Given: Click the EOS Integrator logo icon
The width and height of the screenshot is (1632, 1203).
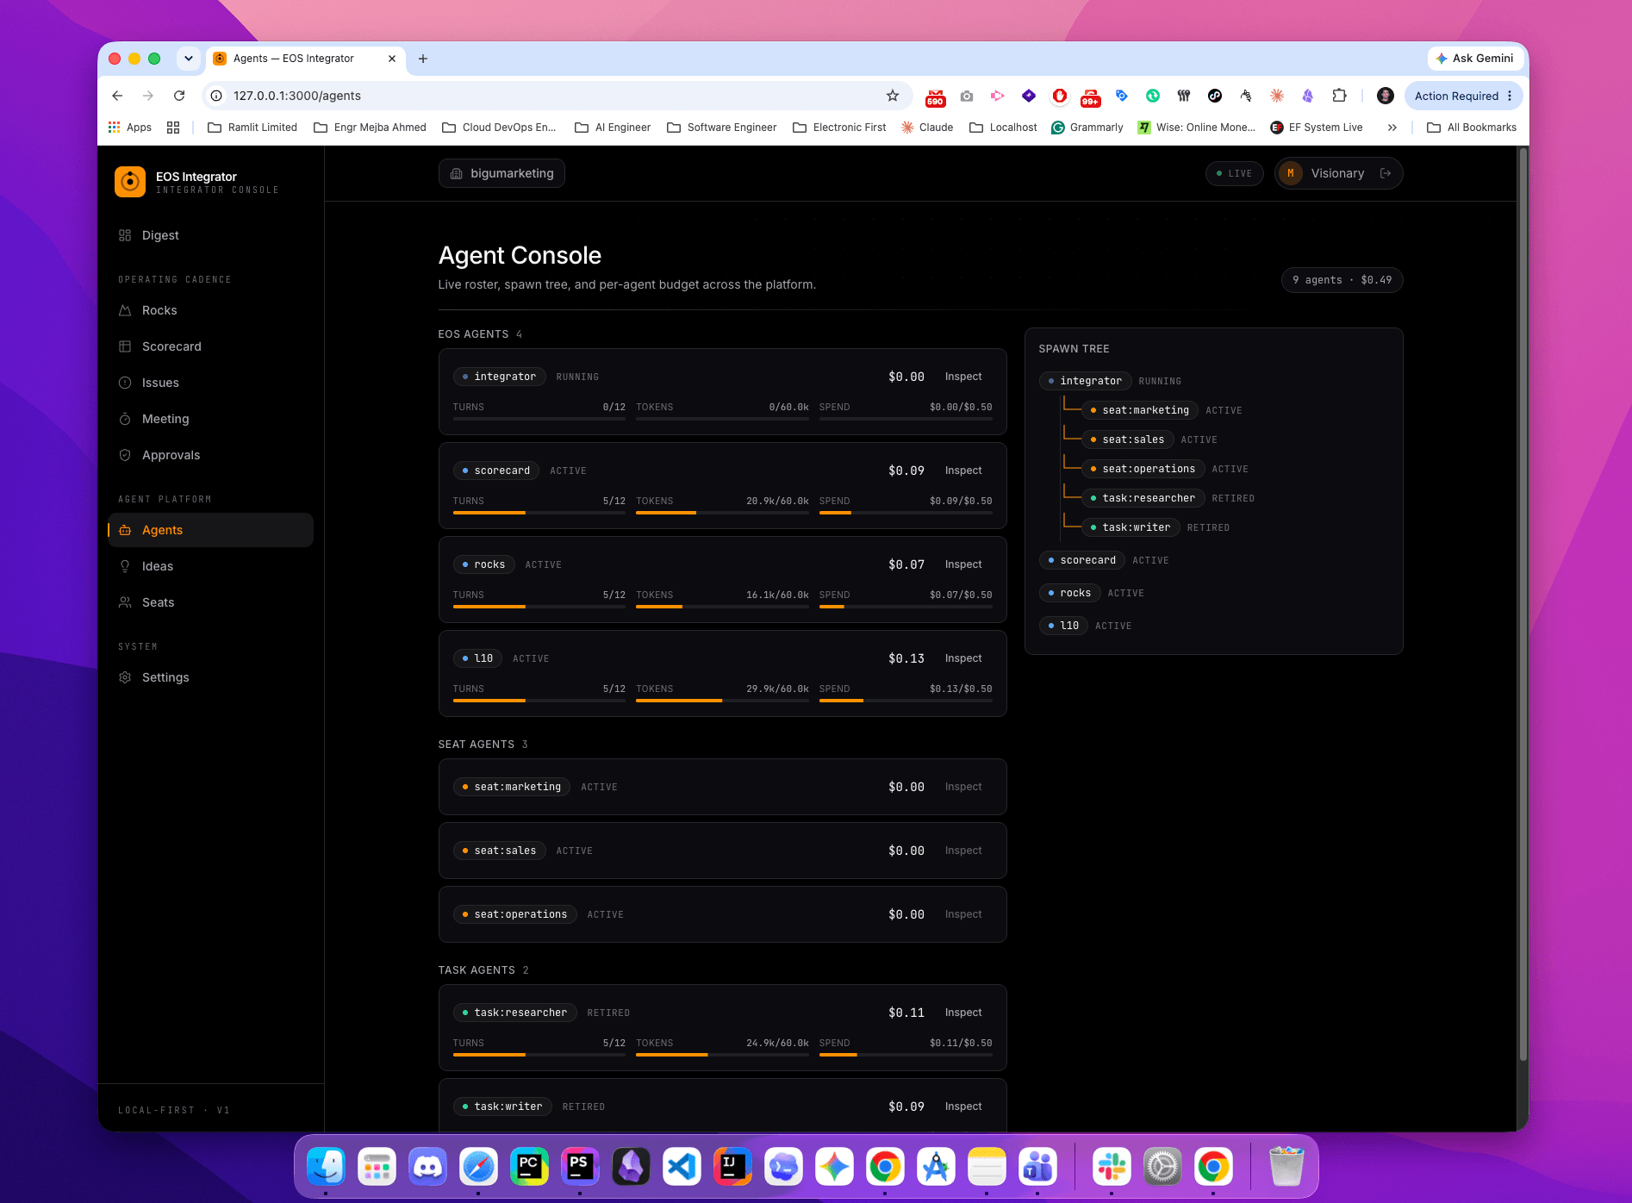Looking at the screenshot, I should coord(130,182).
